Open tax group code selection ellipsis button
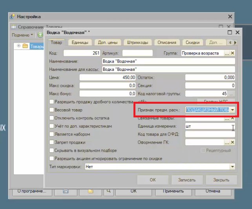Viewport: 252px width, 209px height. point(231,94)
